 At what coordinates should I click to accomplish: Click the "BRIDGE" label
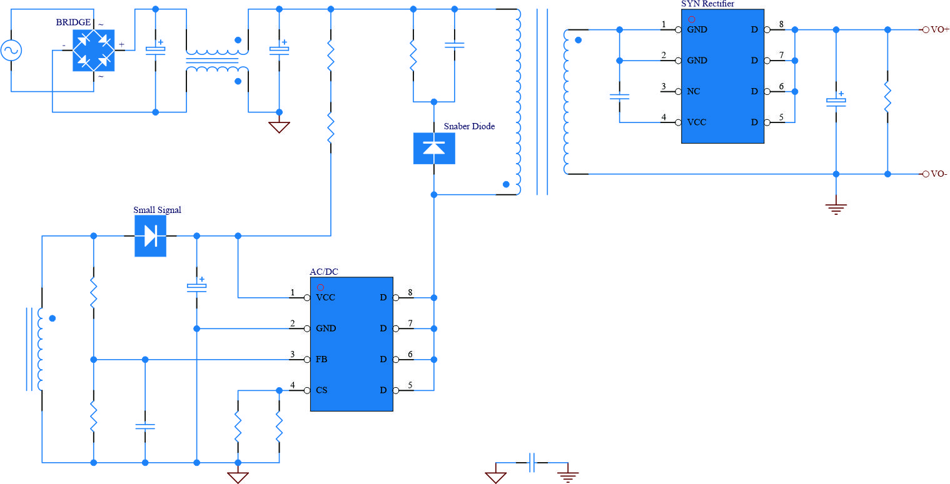(73, 22)
